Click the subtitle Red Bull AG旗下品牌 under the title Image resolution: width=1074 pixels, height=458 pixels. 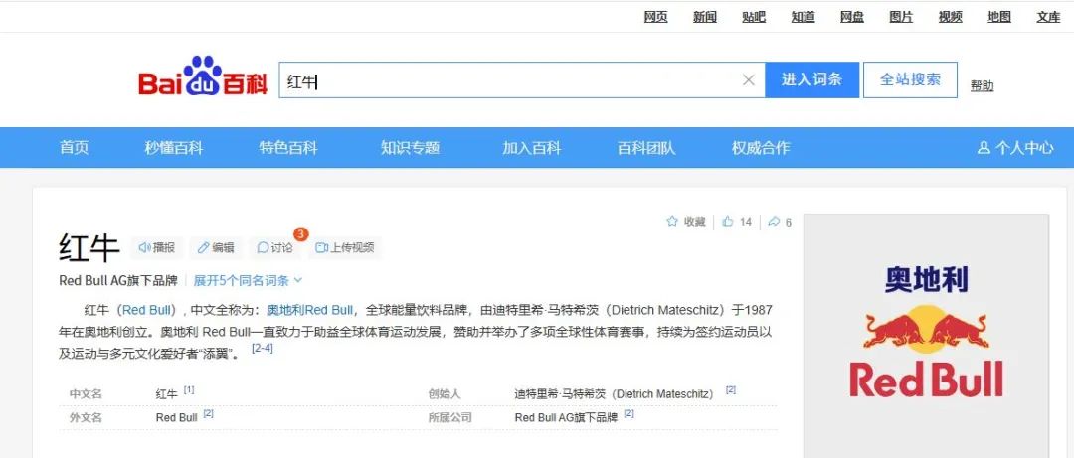pyautogui.click(x=117, y=281)
